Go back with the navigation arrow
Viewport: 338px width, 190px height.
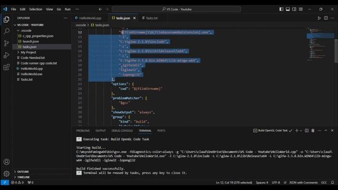[100, 9]
